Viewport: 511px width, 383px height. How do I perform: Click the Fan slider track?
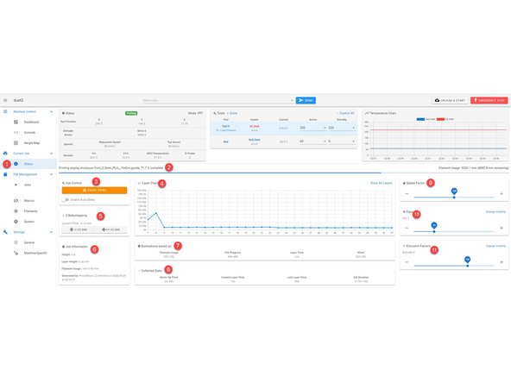(454, 231)
